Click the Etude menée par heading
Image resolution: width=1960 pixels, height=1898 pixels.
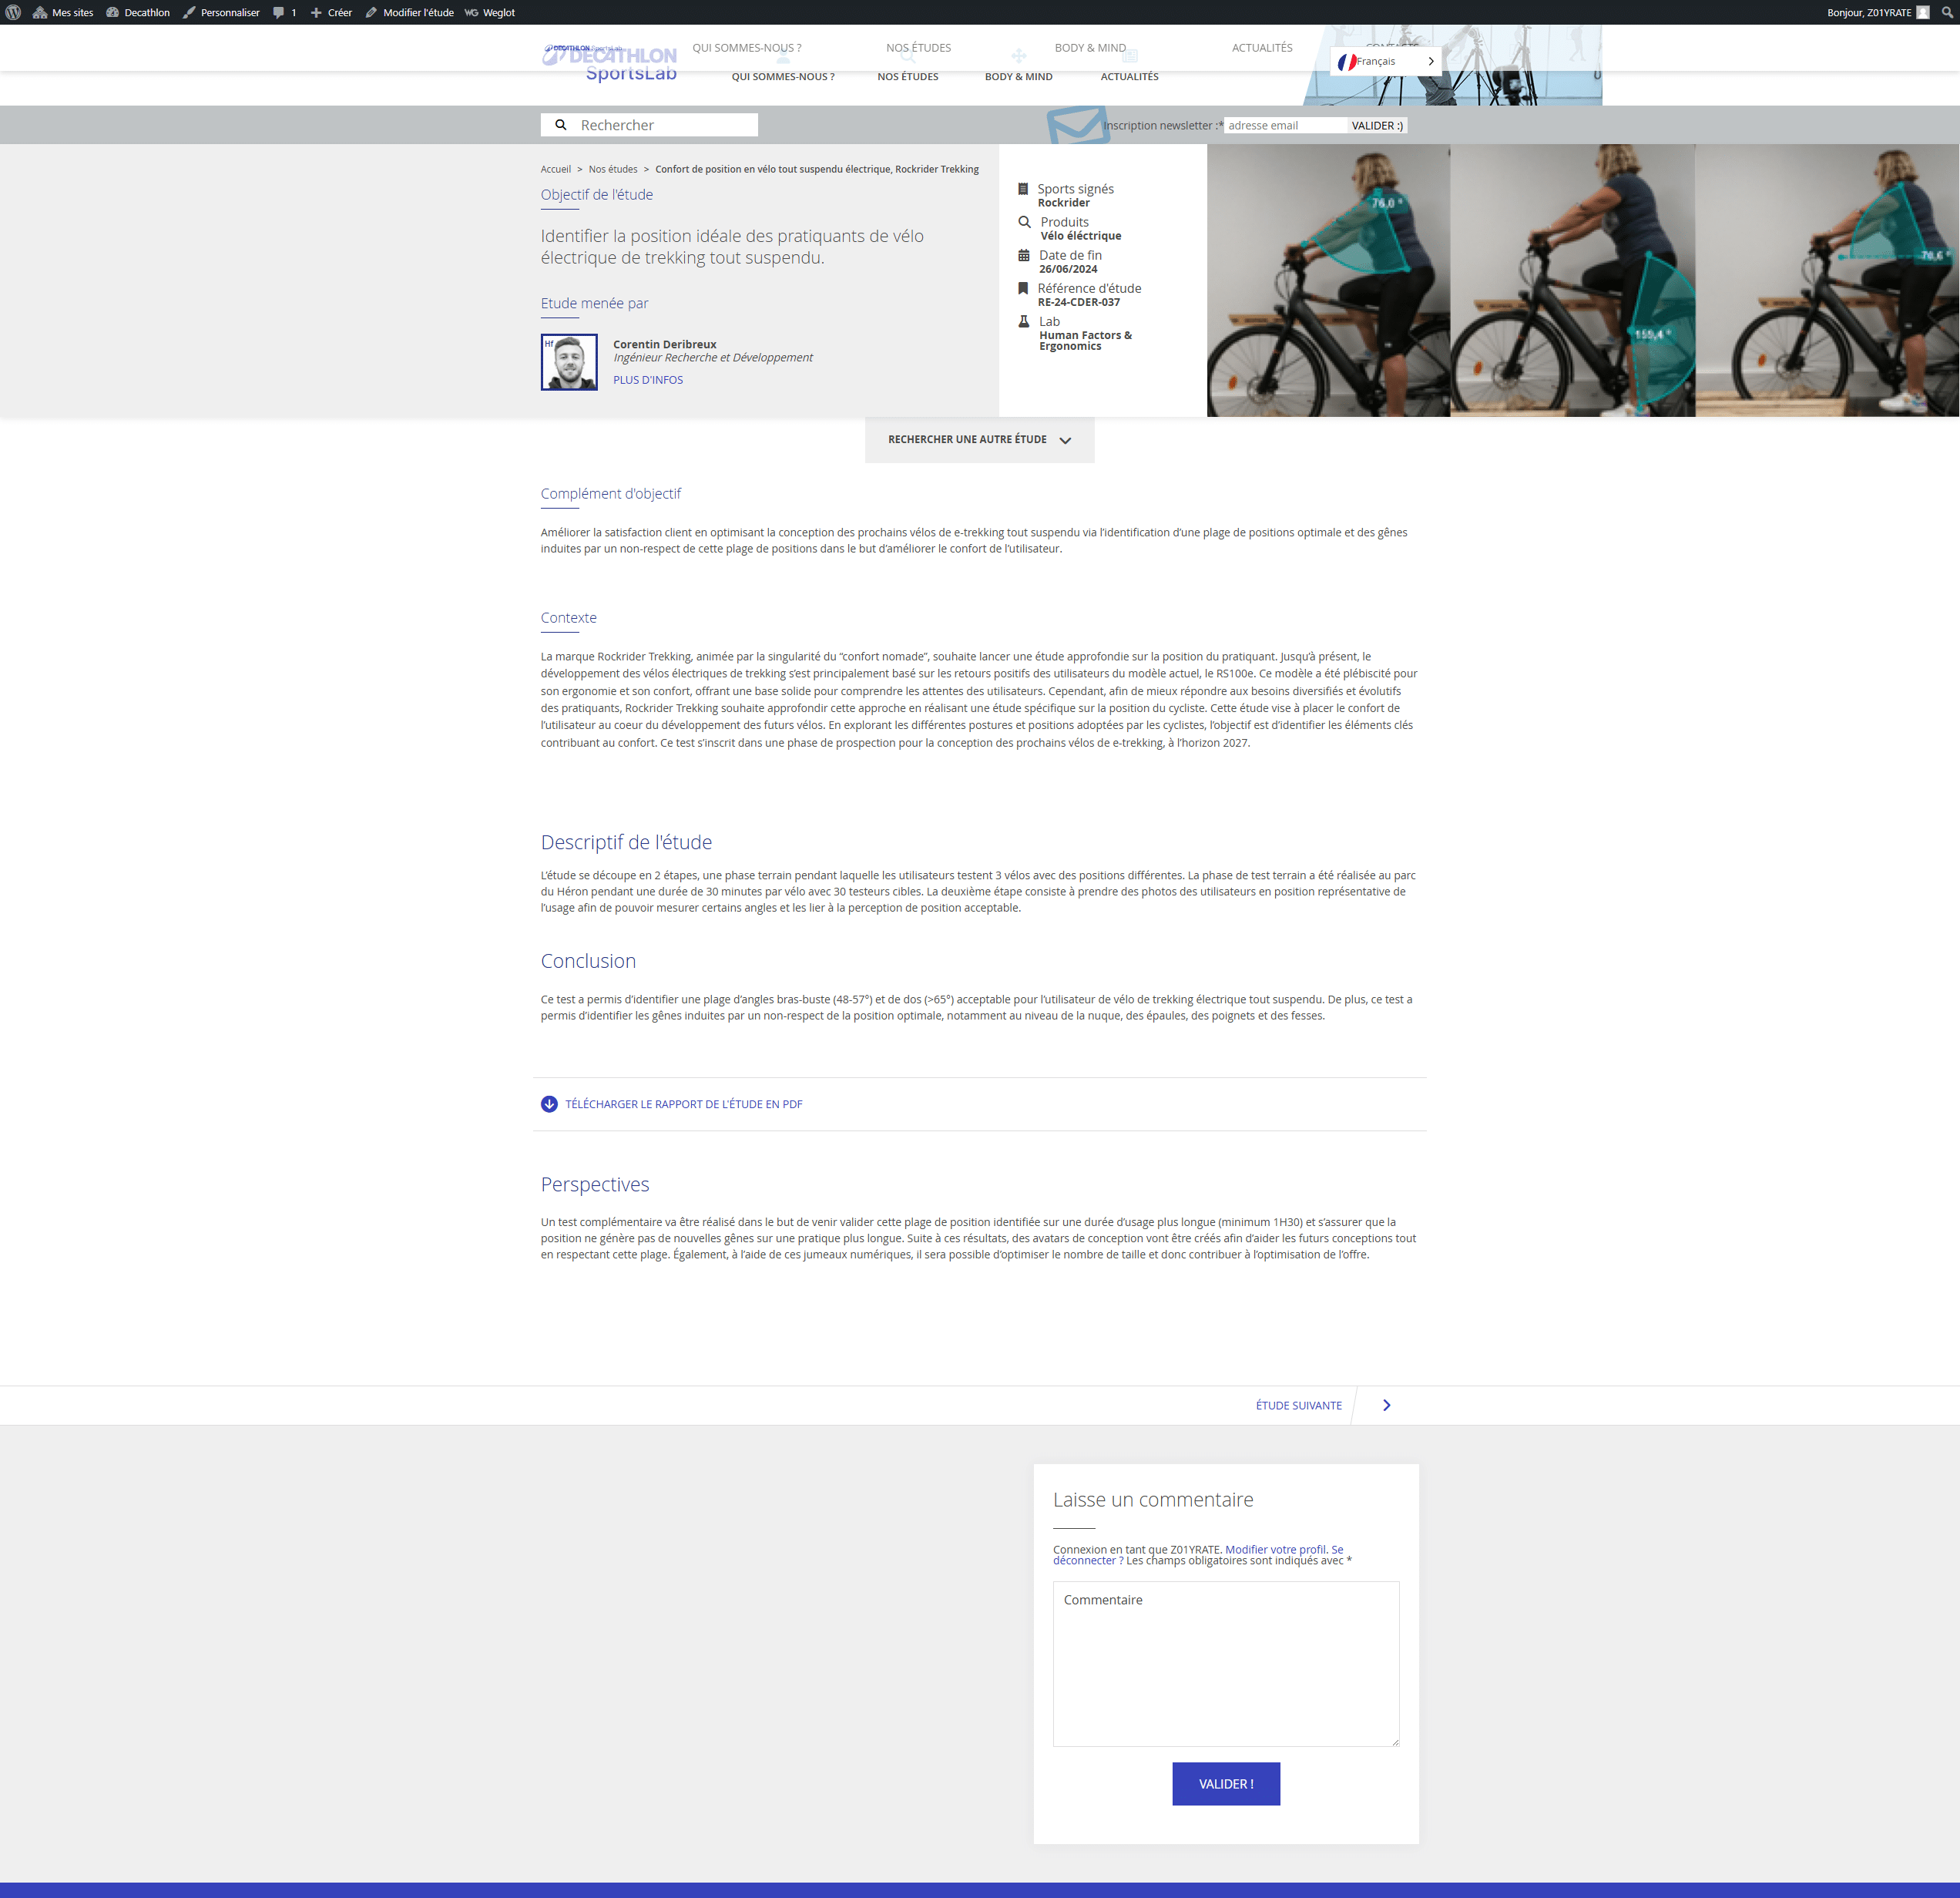(x=595, y=303)
